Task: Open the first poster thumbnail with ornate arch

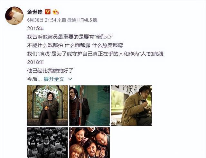Action: click(x=47, y=106)
